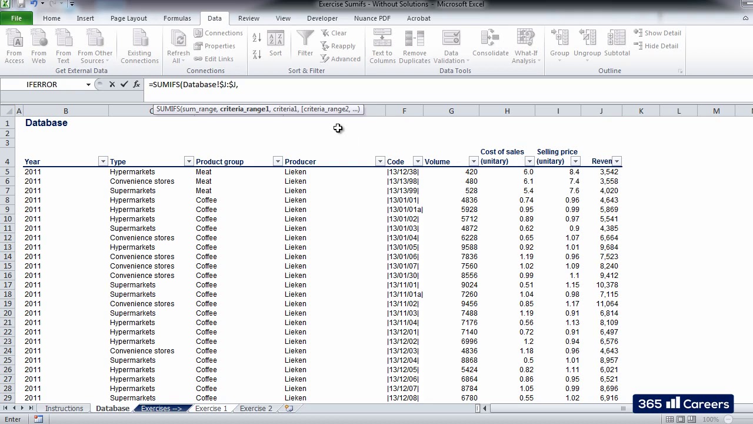
Task: Open Cost of sales filter dropdown
Action: [x=529, y=161]
